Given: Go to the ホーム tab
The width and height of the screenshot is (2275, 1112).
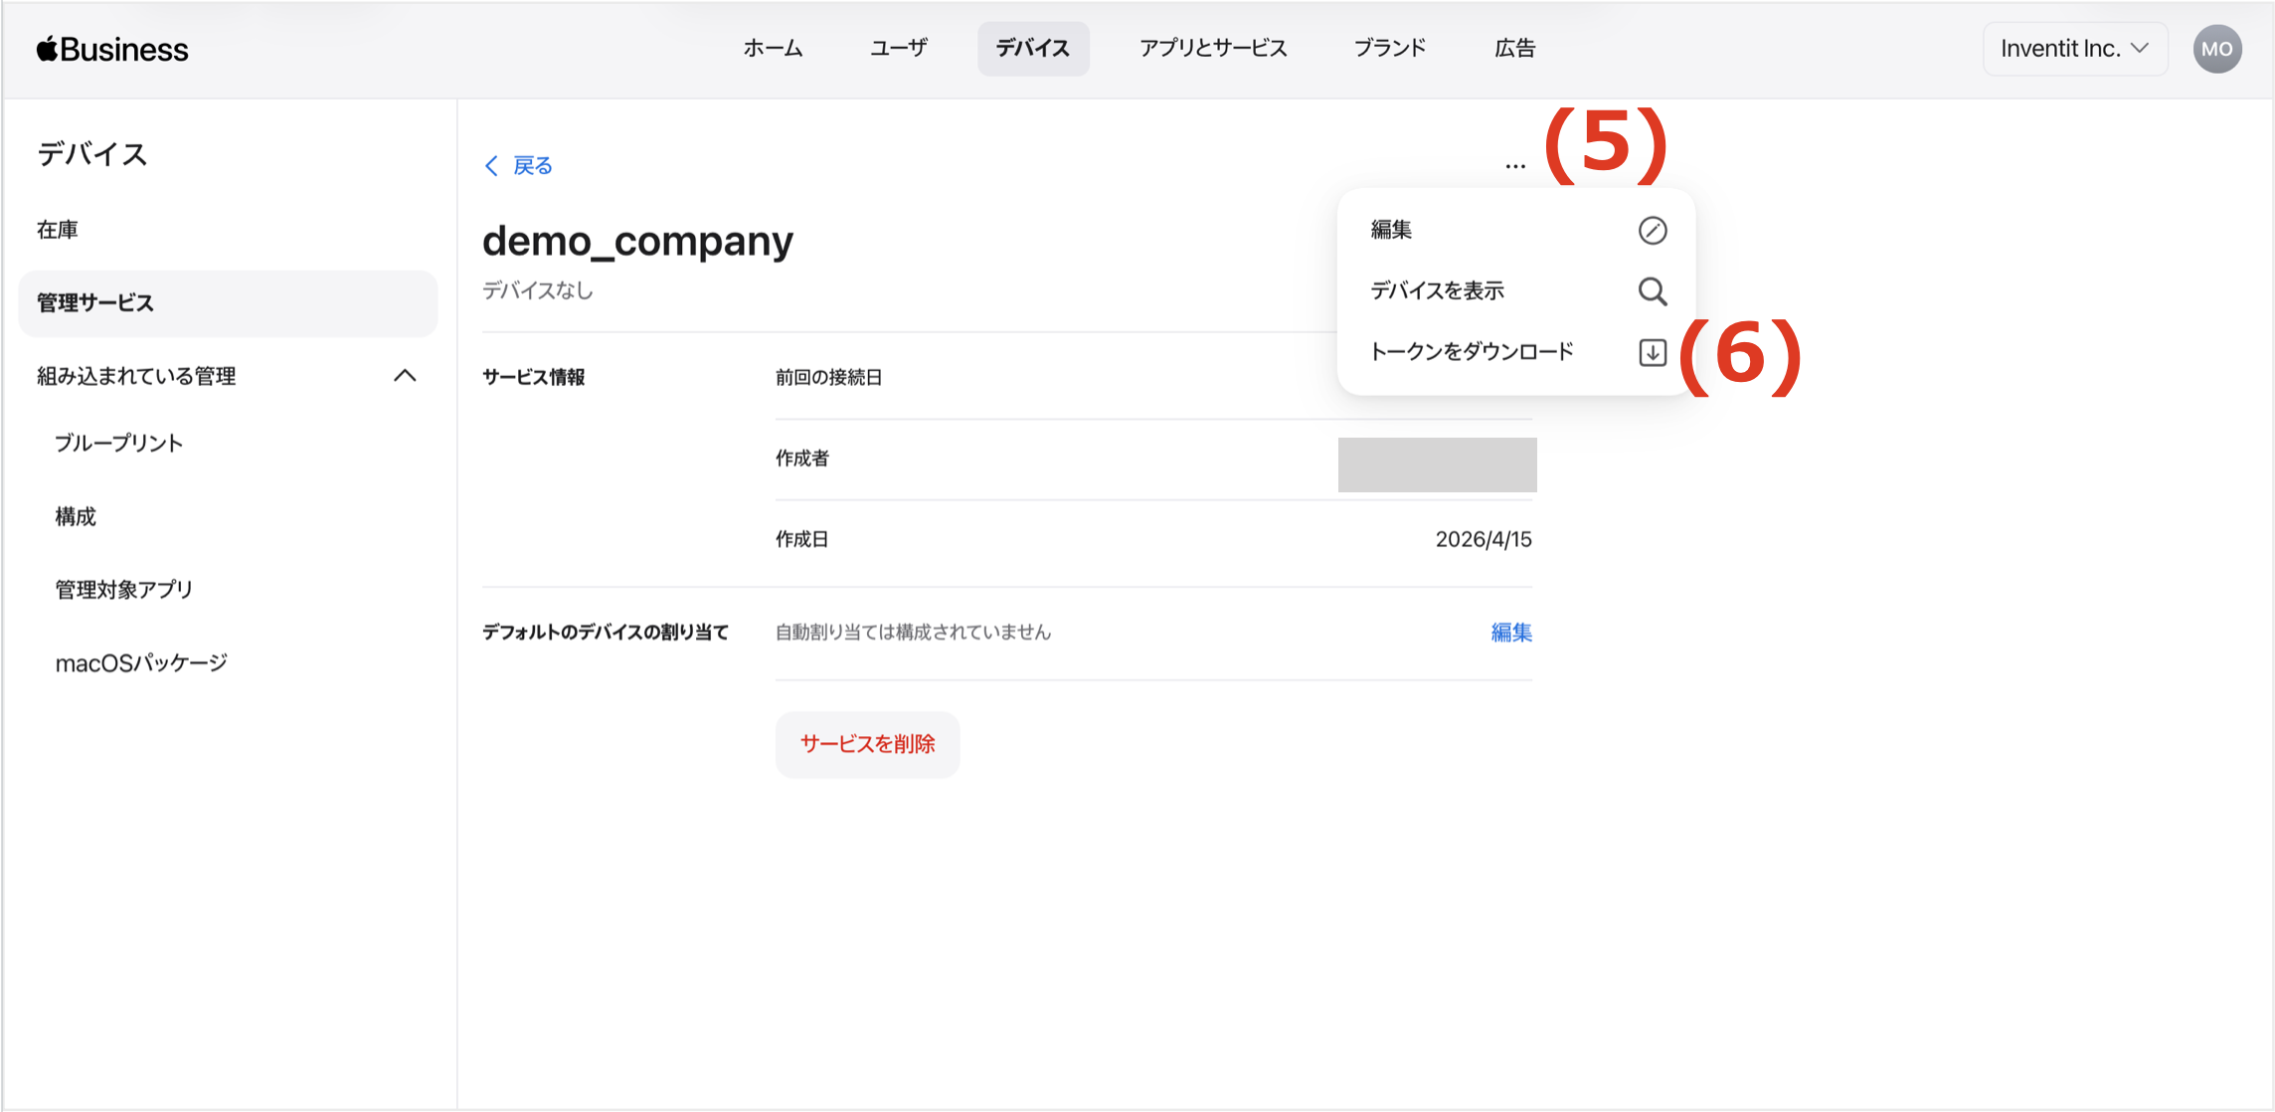Looking at the screenshot, I should [773, 49].
